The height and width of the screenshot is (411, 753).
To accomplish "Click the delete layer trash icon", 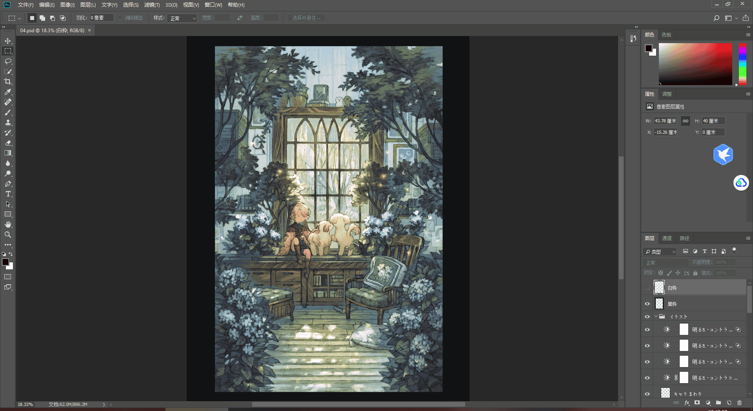I will click(x=739, y=403).
